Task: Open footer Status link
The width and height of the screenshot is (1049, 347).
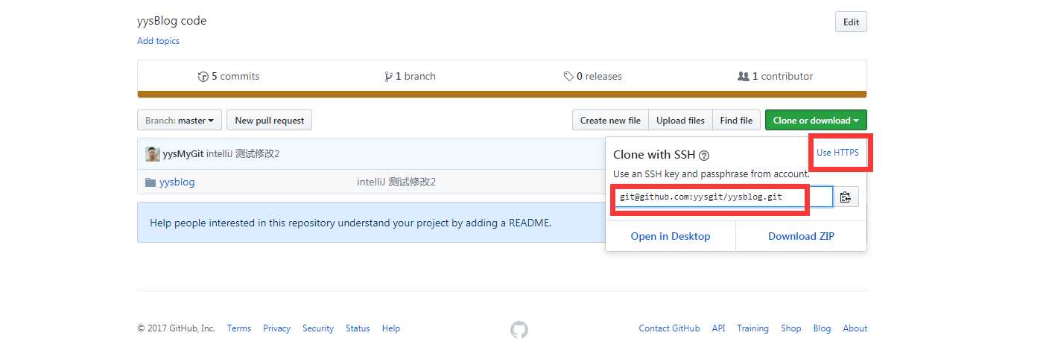Action: 358,328
